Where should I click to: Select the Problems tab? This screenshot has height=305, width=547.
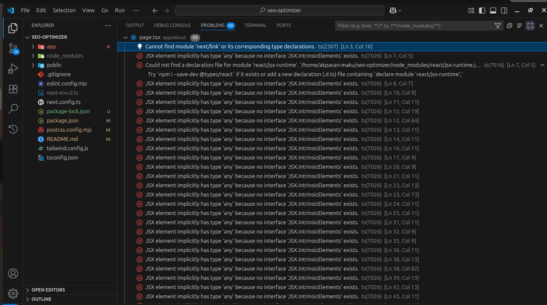(x=217, y=25)
